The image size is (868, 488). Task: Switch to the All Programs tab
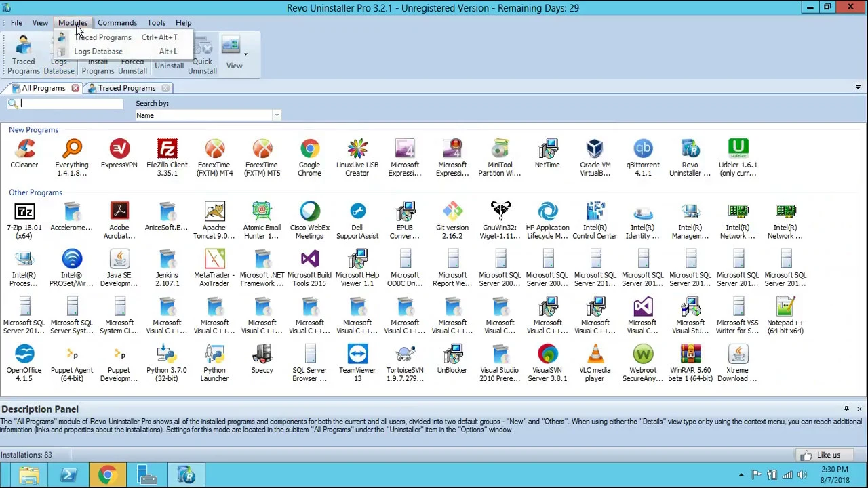(43, 88)
